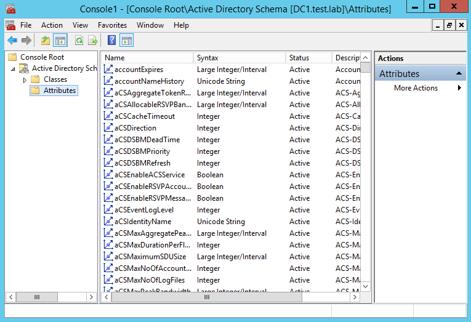This screenshot has width=471, height=322.
Task: Click More Actions in Actions pane
Action: point(416,88)
